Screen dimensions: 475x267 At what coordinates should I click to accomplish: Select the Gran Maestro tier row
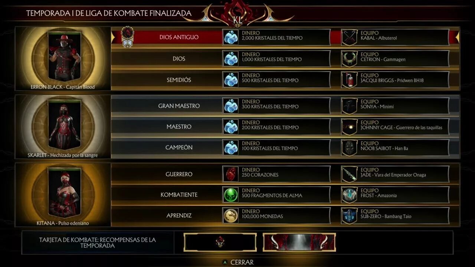(285, 106)
